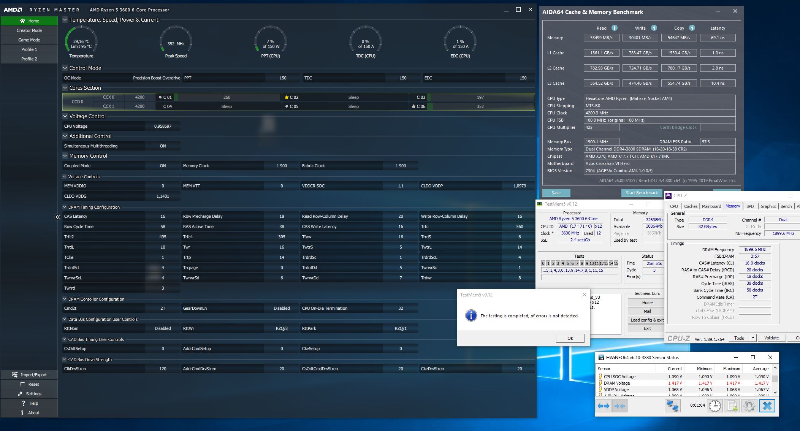Click HWiNFO sensor list scrollbar thumb

[x=775, y=379]
